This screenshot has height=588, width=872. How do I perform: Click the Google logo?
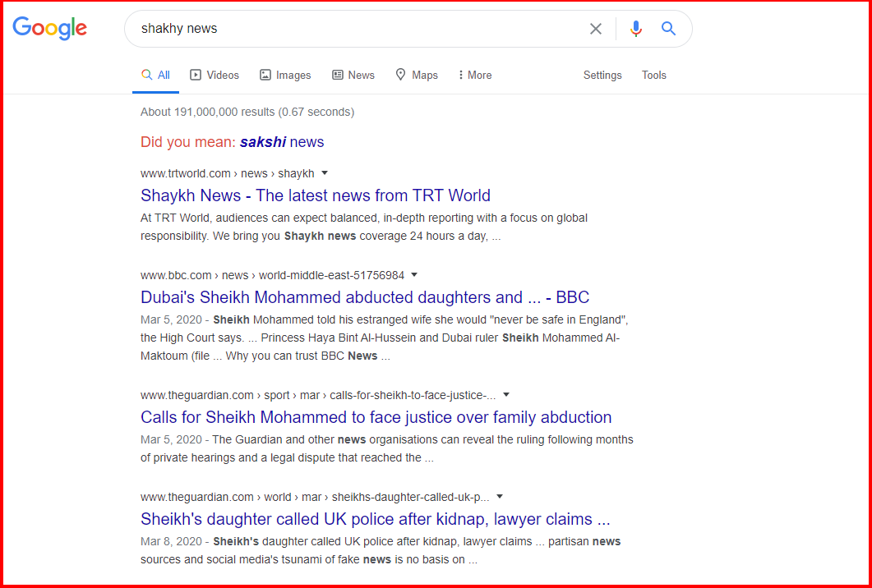coord(50,28)
